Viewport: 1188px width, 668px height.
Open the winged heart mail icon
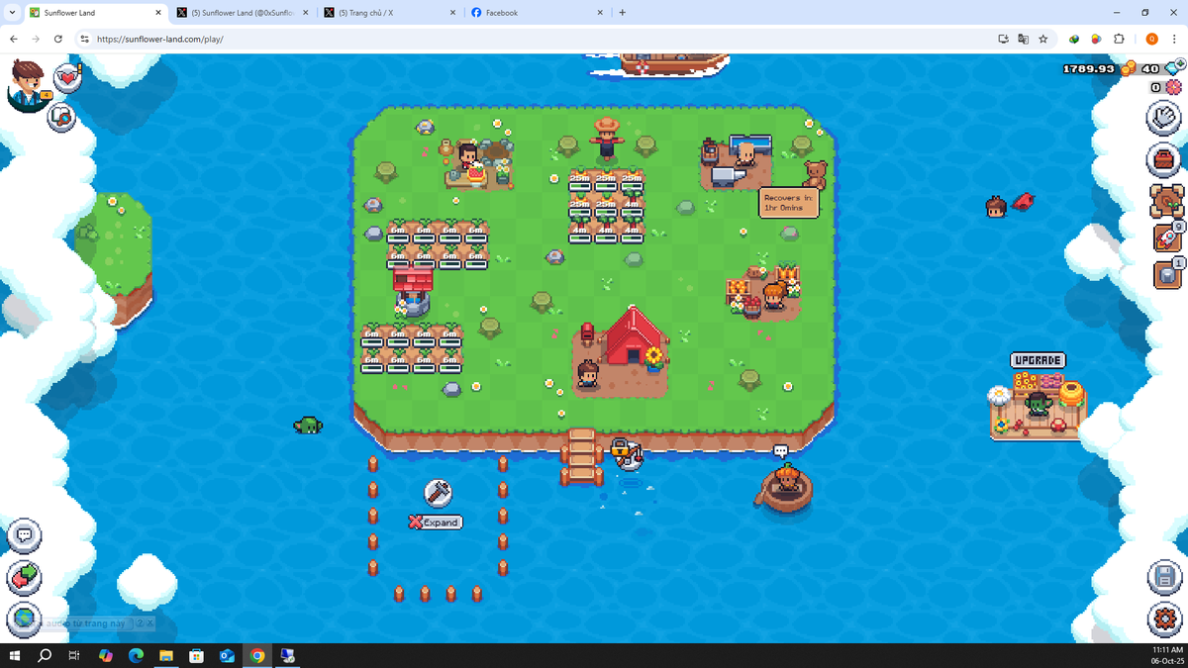(67, 77)
